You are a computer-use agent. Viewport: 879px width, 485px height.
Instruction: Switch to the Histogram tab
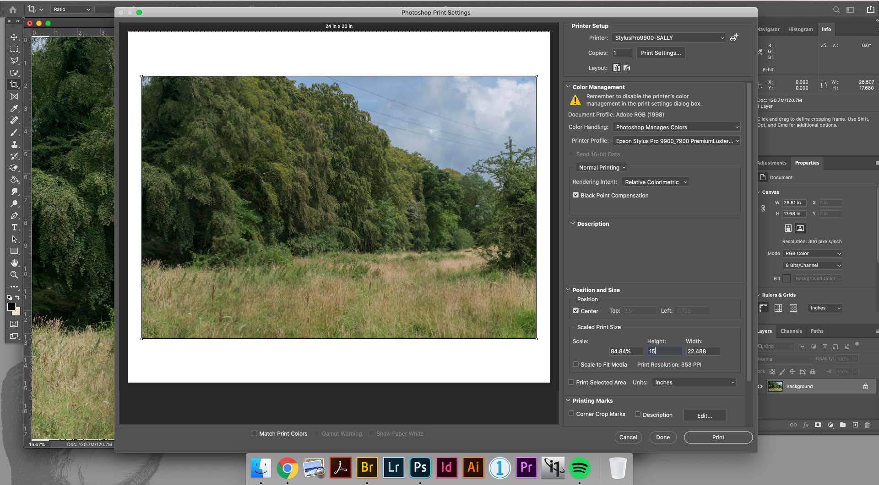pos(800,29)
